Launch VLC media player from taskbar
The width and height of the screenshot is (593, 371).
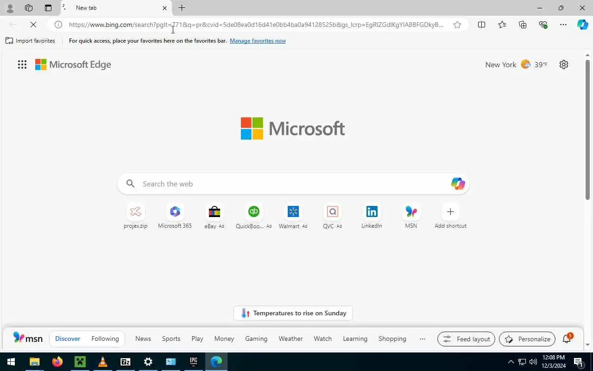103,362
